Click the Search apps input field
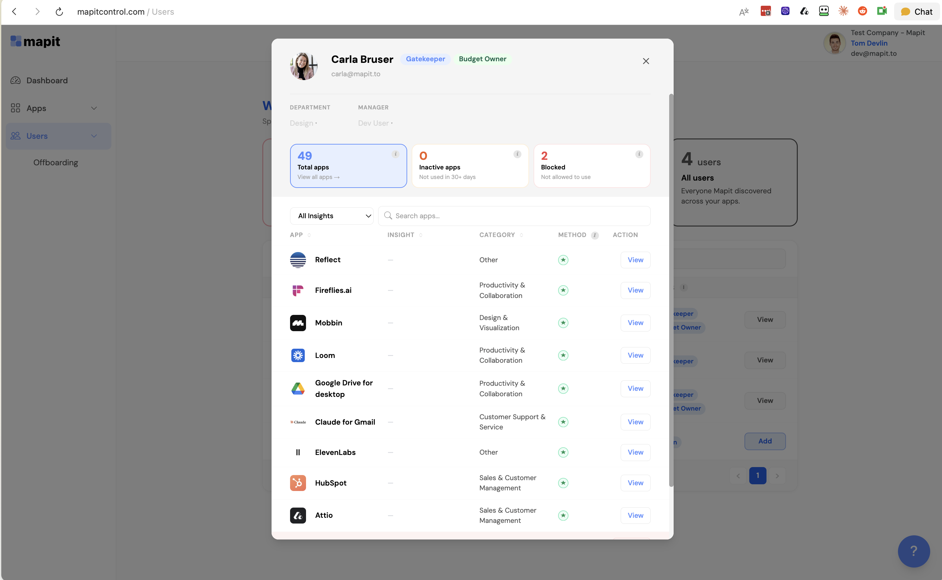The height and width of the screenshot is (580, 942). click(514, 216)
